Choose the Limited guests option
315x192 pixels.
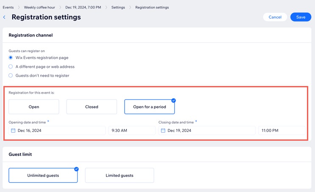click(x=120, y=175)
